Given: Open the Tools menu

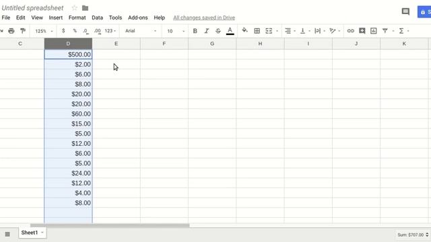Looking at the screenshot, I should [115, 17].
